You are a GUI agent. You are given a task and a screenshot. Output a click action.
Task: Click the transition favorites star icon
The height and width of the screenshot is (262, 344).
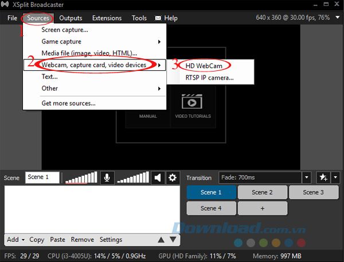tap(322, 178)
